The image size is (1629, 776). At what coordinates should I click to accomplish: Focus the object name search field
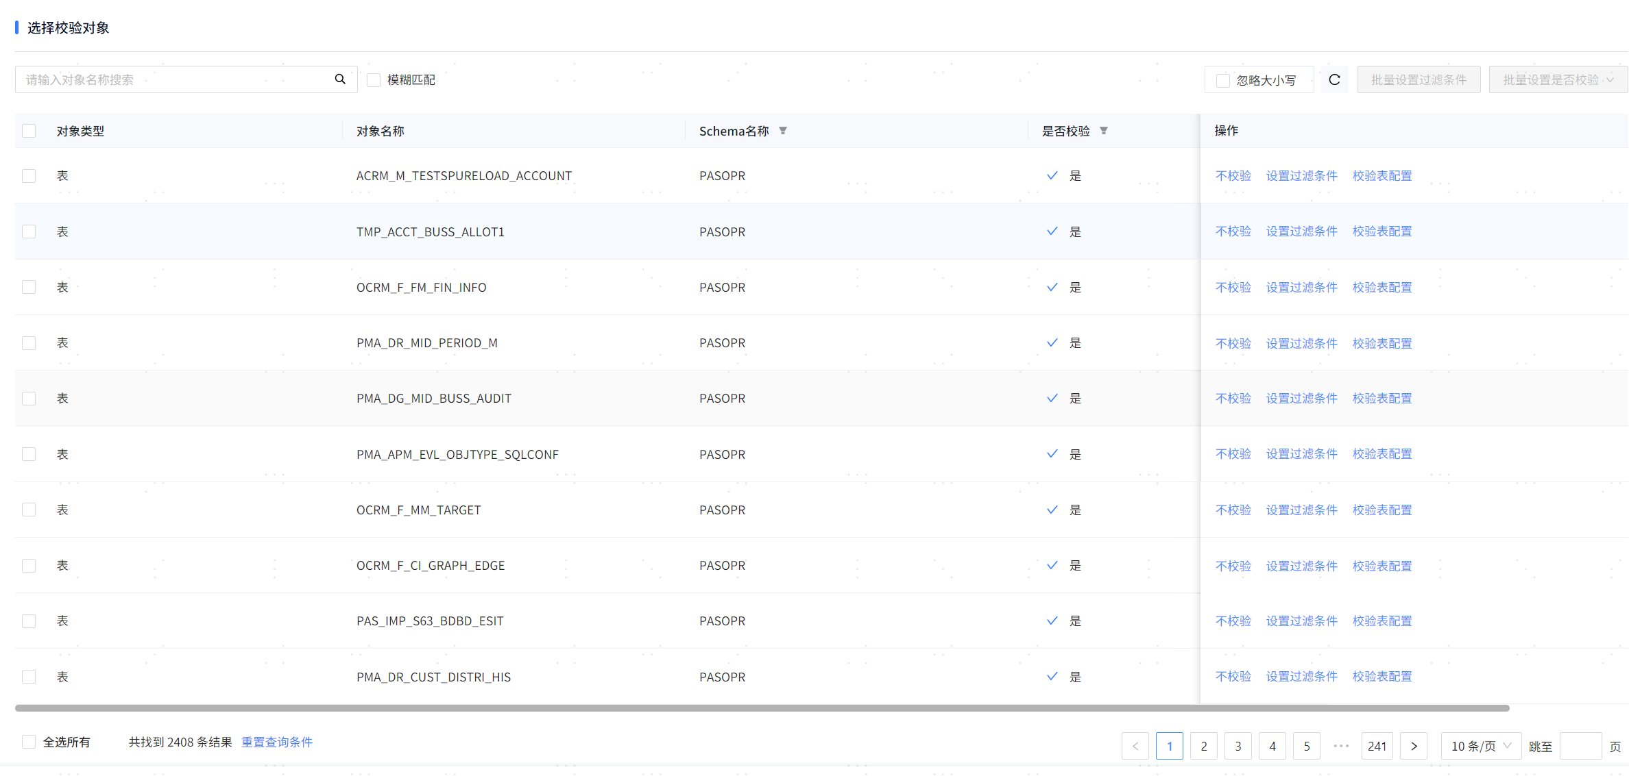click(x=175, y=80)
